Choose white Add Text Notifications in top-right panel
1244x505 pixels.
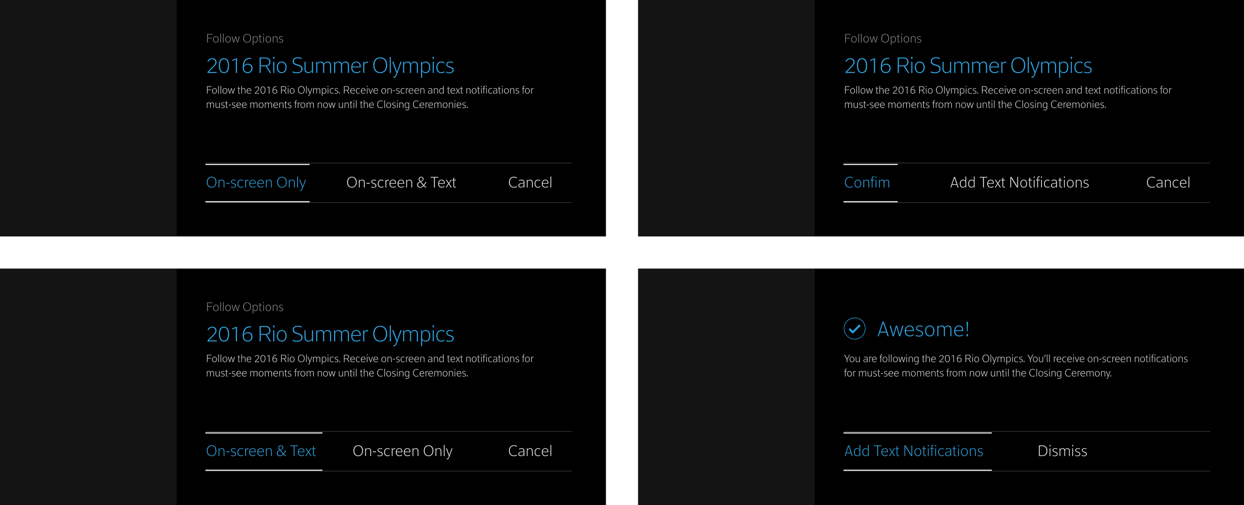point(1019,183)
